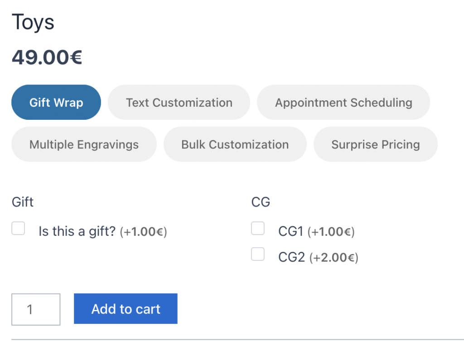The width and height of the screenshot is (464, 348).
Task: Select the Gift Wrap tab
Action: [x=56, y=103]
